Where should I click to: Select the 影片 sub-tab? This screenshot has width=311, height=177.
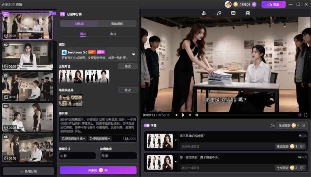coord(113,34)
